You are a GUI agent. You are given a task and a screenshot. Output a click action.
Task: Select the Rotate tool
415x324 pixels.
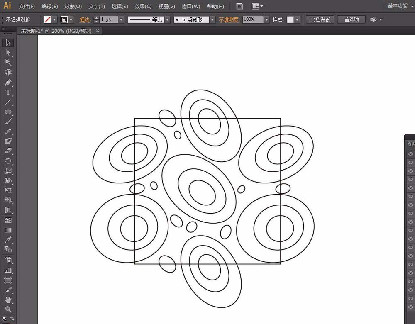click(8, 161)
